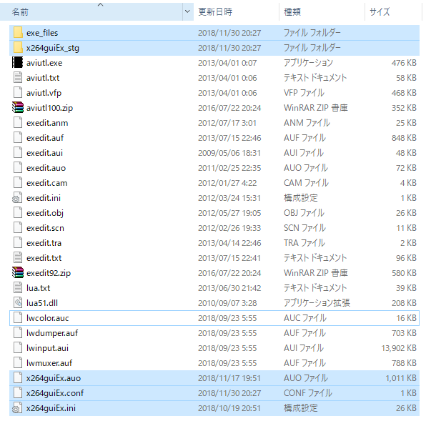This screenshot has width=436, height=421.
Task: Click the exedit.auo file icon
Action: pyautogui.click(x=18, y=168)
